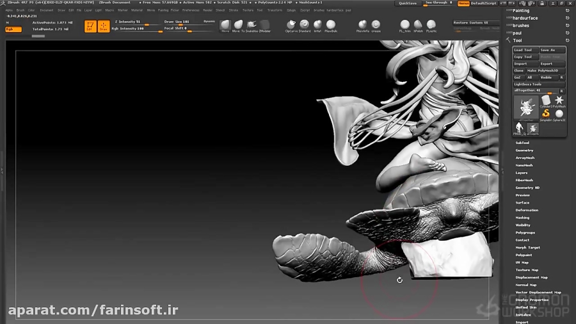
Task: Click the Painting palette reset icon
Action: pyautogui.click(x=567, y=11)
